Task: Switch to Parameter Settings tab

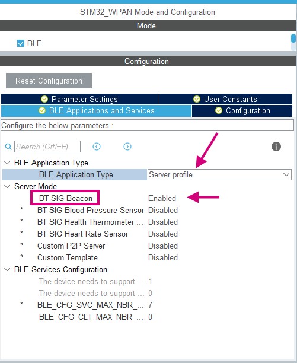Action: pos(79,99)
